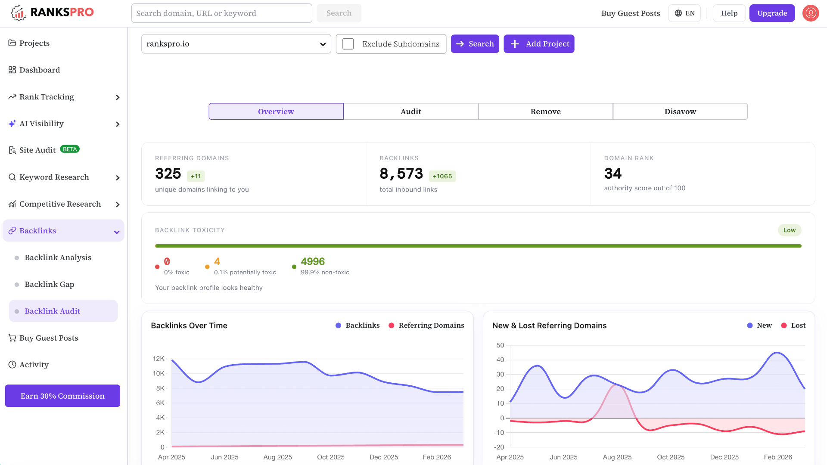The image size is (827, 465).
Task: Click the BETA badge next to Site Audit
Action: [70, 149]
